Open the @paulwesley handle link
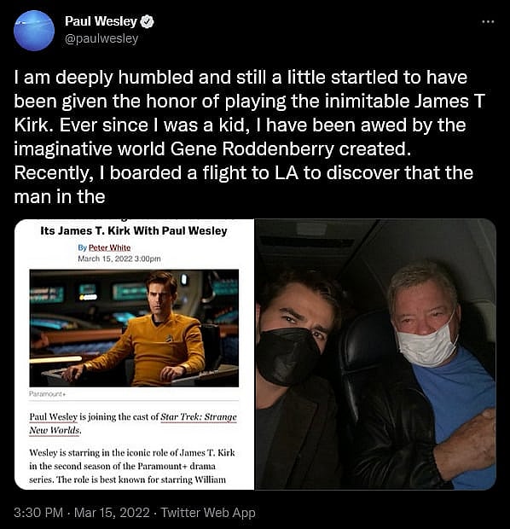Image resolution: width=510 pixels, height=529 pixels. tap(101, 38)
